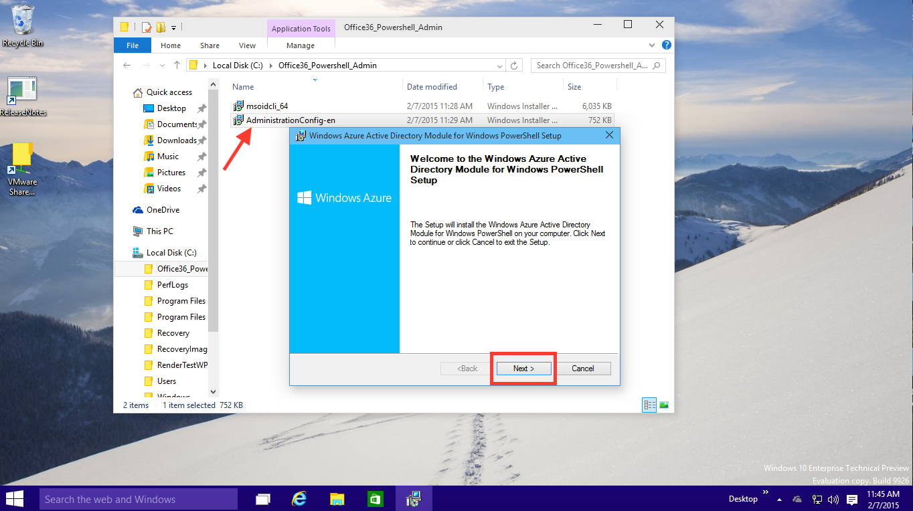The width and height of the screenshot is (913, 511).
Task: Open the Windows Start menu
Action: point(14,499)
